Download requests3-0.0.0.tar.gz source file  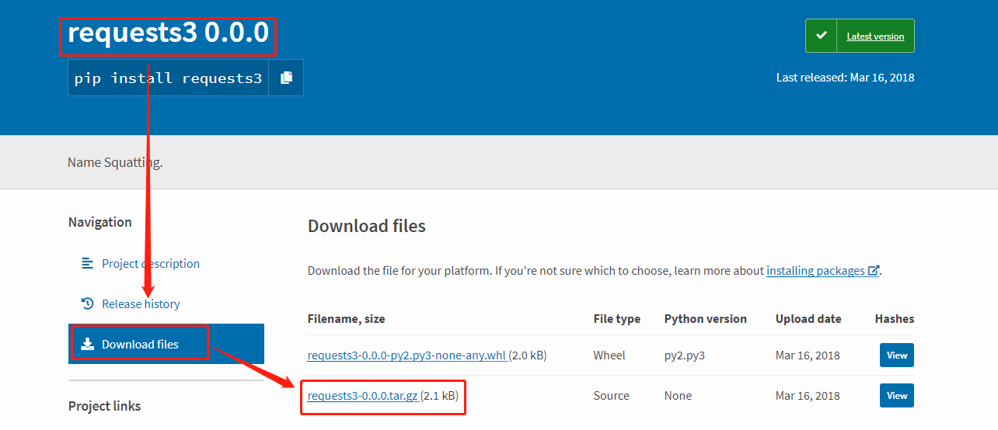tap(363, 396)
